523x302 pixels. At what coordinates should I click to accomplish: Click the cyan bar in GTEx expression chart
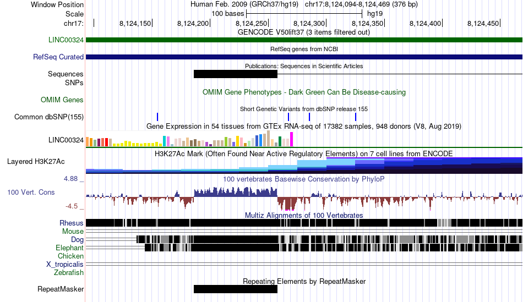coord(164,141)
